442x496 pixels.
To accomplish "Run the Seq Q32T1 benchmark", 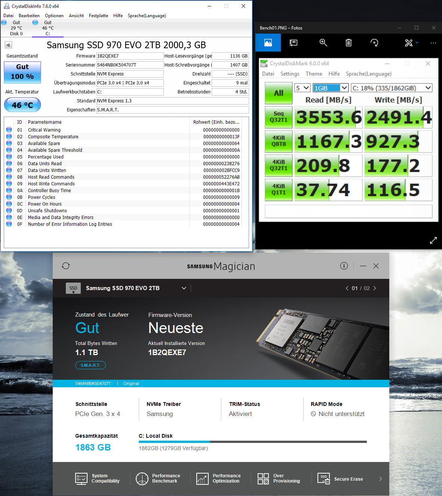I will click(279, 117).
